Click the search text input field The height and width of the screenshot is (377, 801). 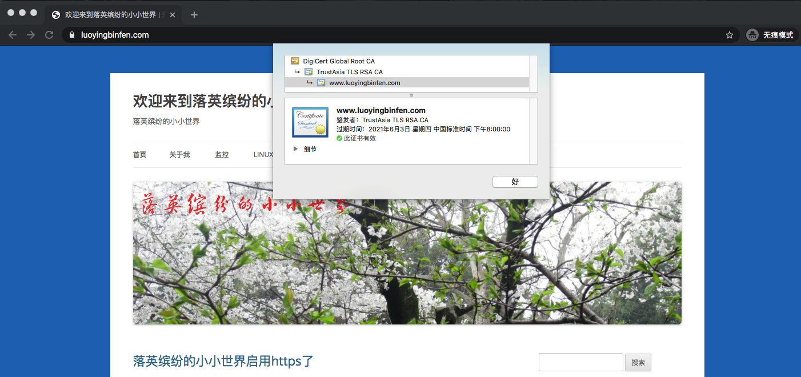pyautogui.click(x=580, y=362)
